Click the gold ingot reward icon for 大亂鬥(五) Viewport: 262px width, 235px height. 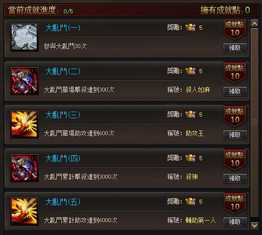coord(190,202)
